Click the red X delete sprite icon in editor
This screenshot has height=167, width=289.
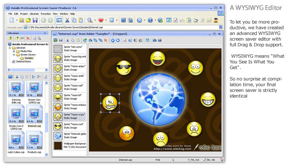106,40
